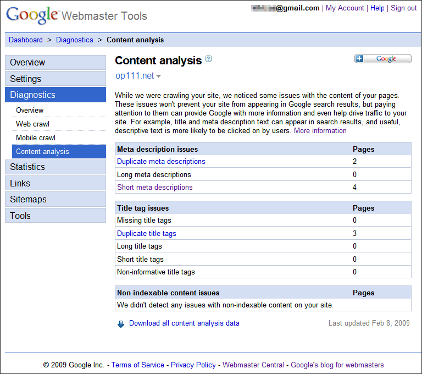Click the Last updated Feb 8, 2009 text

click(369, 323)
